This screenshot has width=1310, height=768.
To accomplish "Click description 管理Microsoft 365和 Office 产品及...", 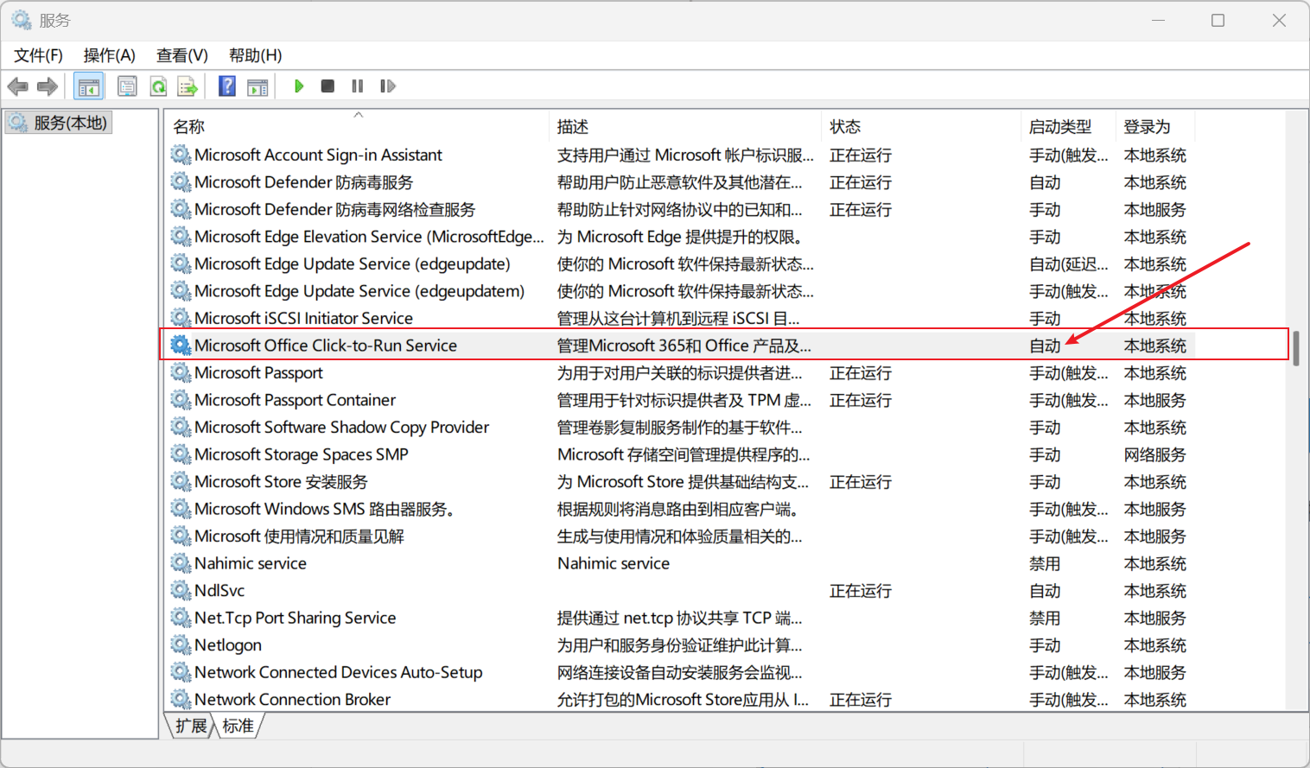I will [x=684, y=346].
